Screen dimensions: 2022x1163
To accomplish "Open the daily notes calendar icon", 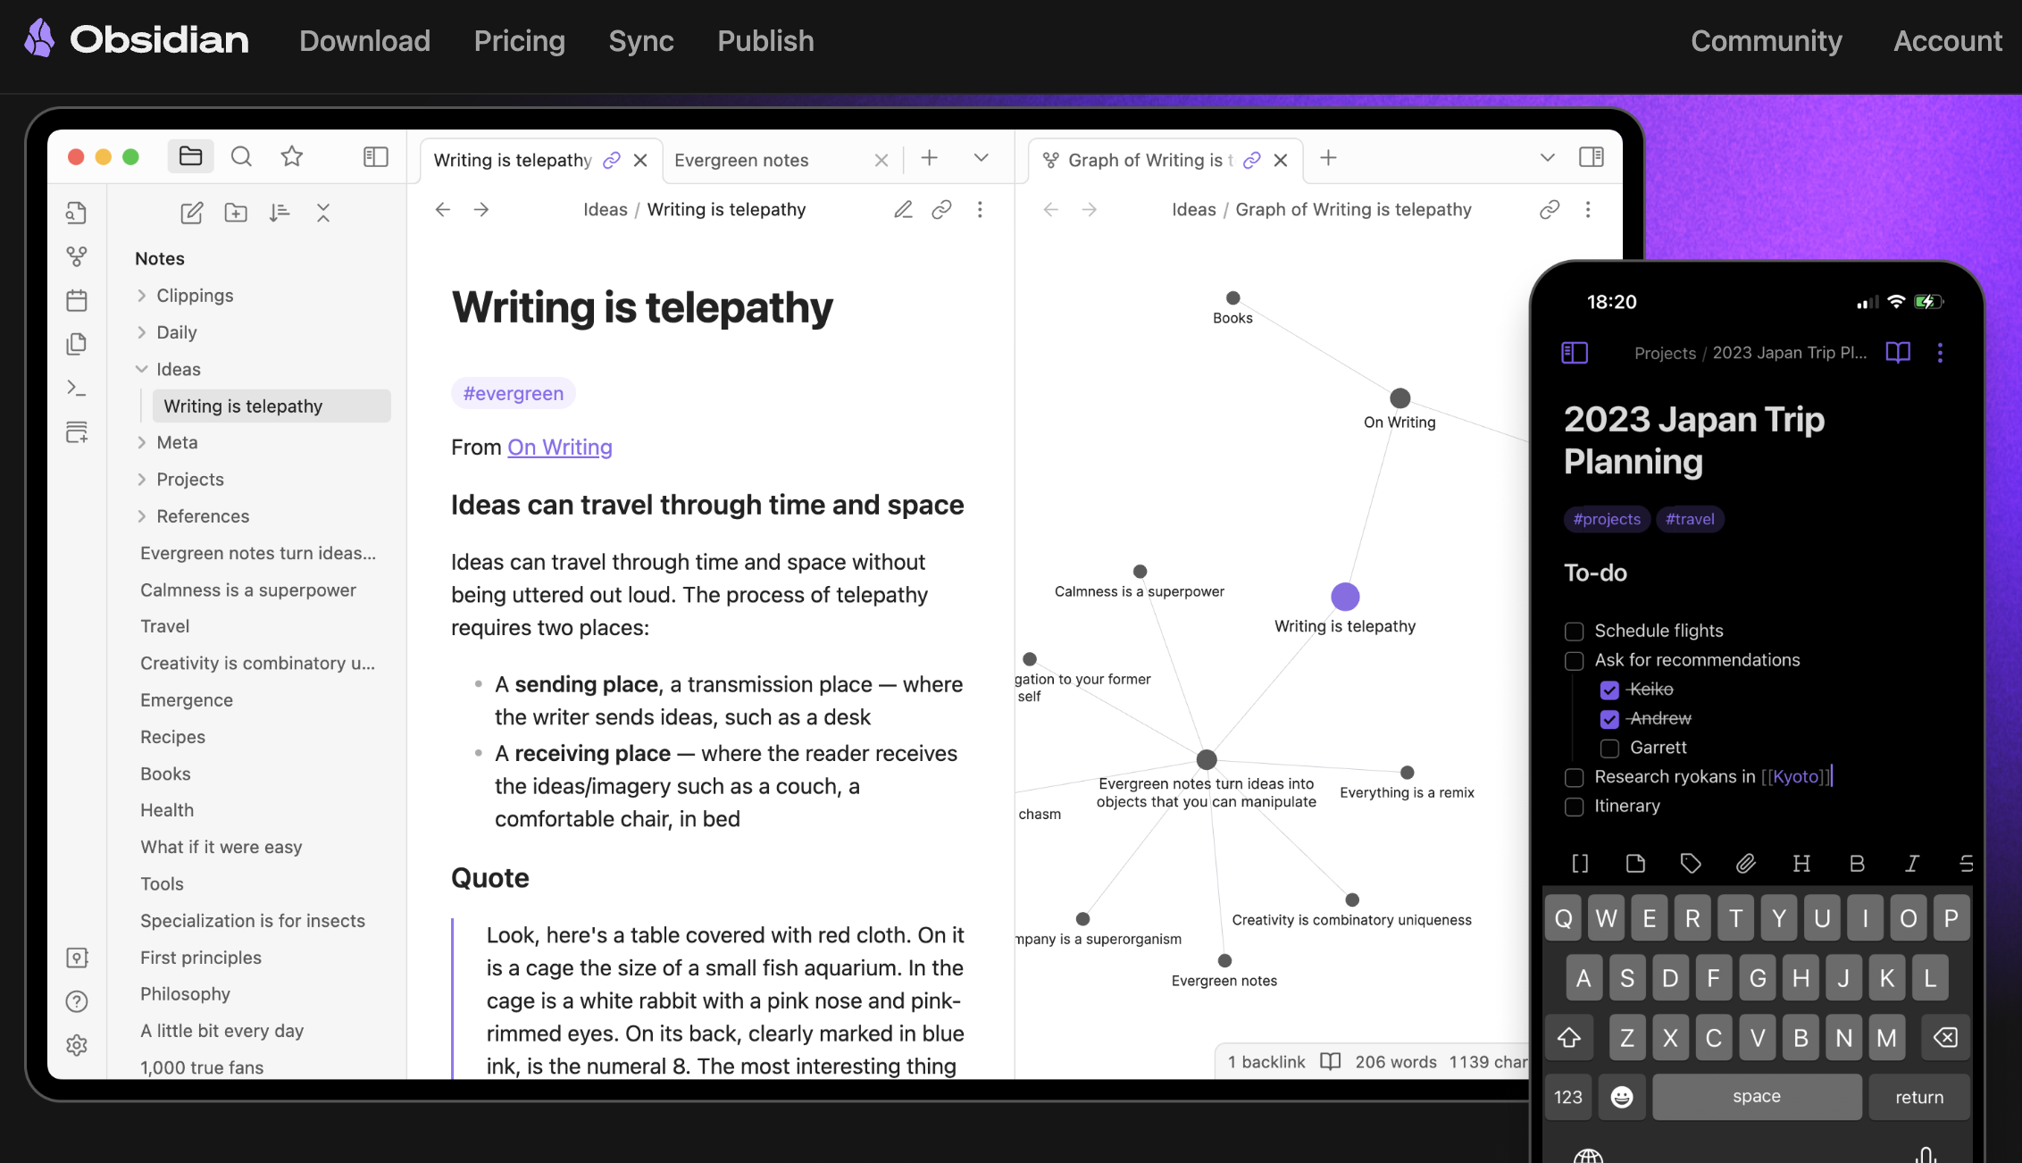I will pos(77,300).
